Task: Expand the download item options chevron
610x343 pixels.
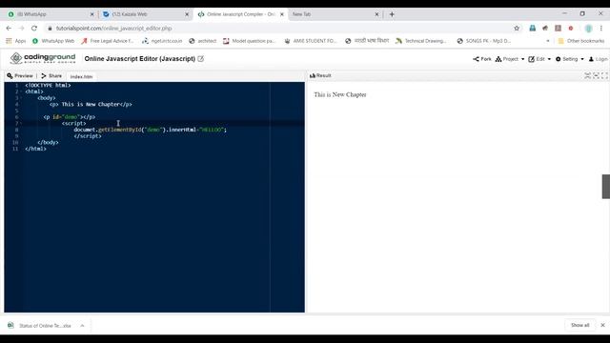Action: coord(83,326)
